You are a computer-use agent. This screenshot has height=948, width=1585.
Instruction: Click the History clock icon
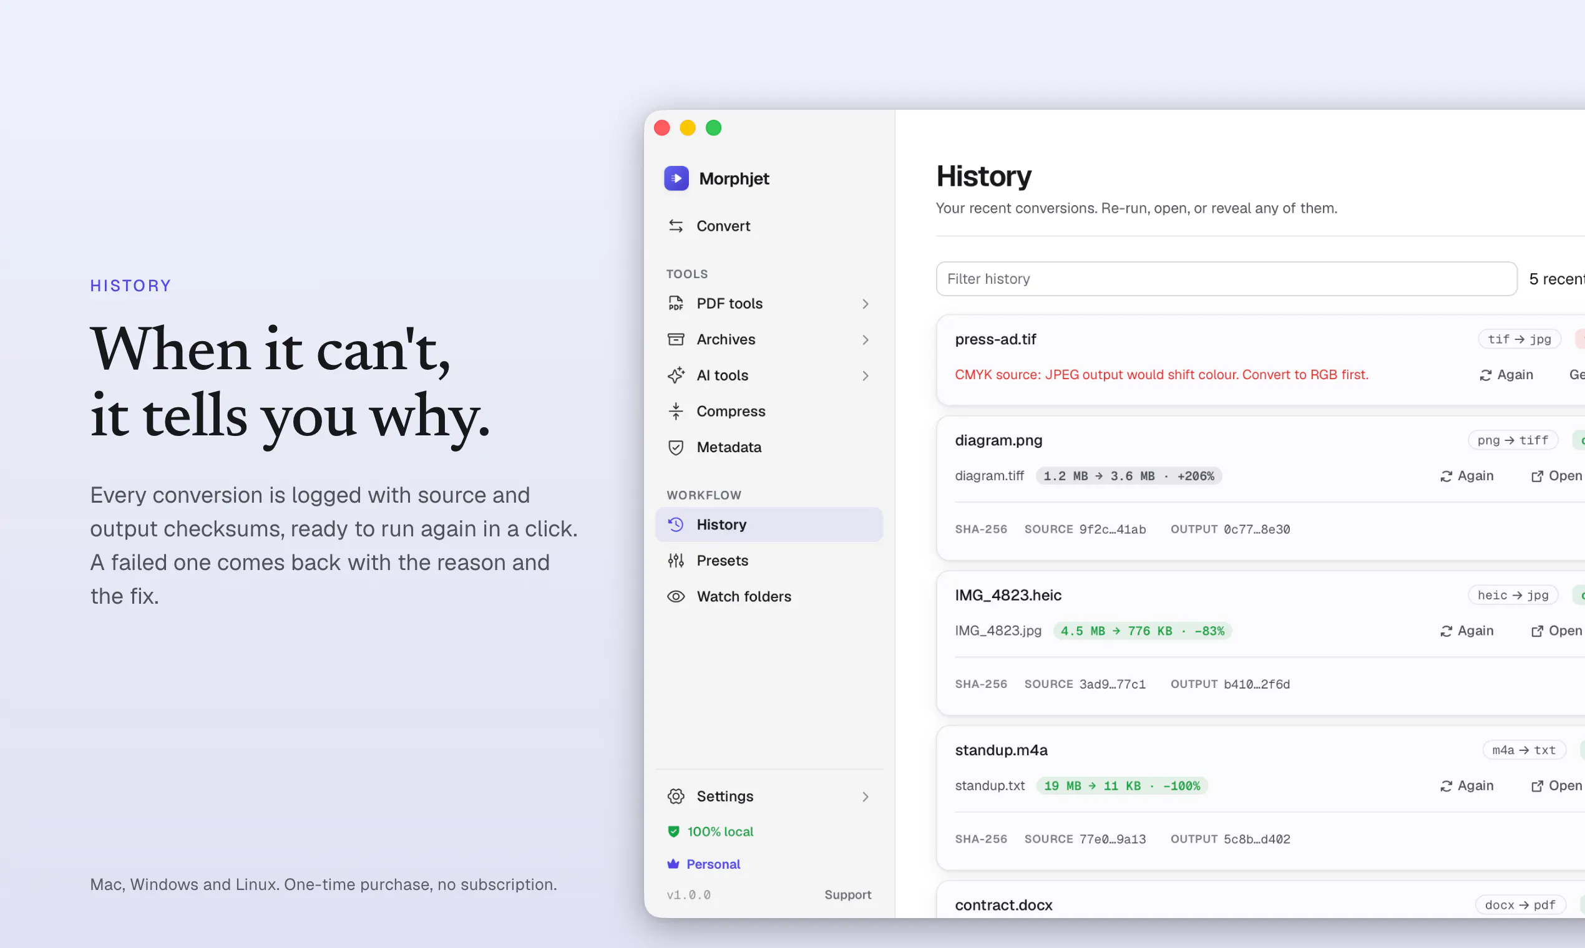(676, 525)
